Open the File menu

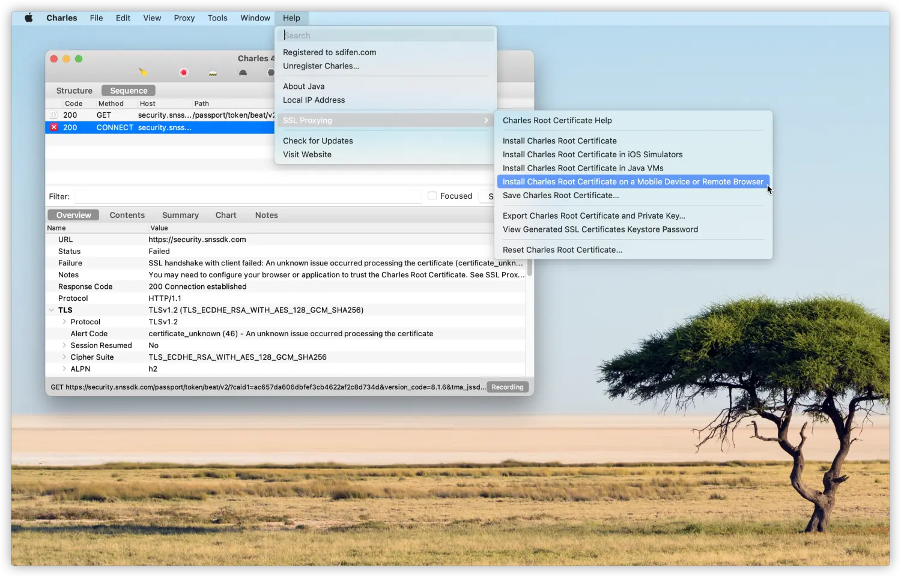click(x=96, y=18)
